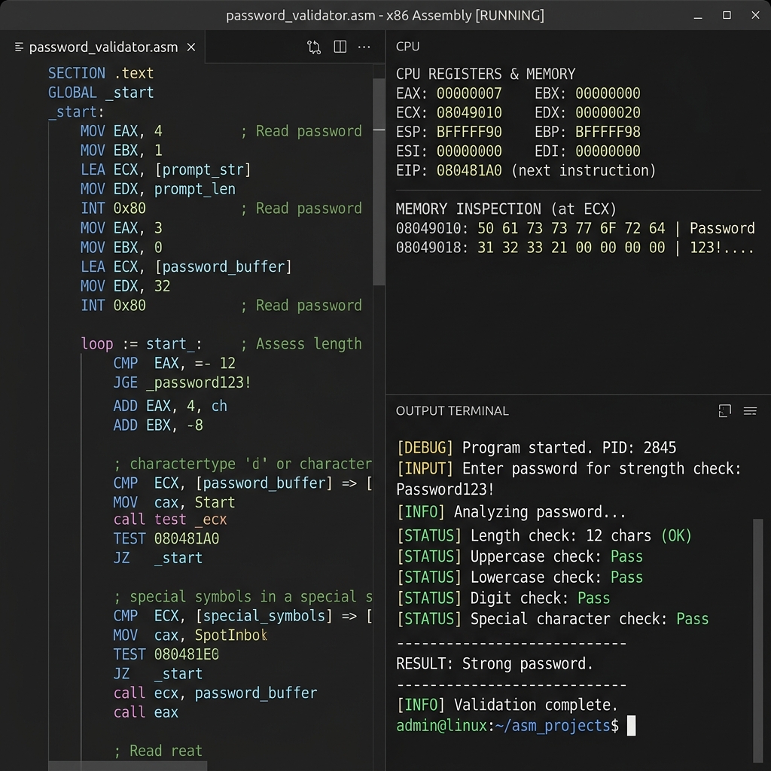Close the password_validator.asm tab
The height and width of the screenshot is (771, 771).
[191, 47]
